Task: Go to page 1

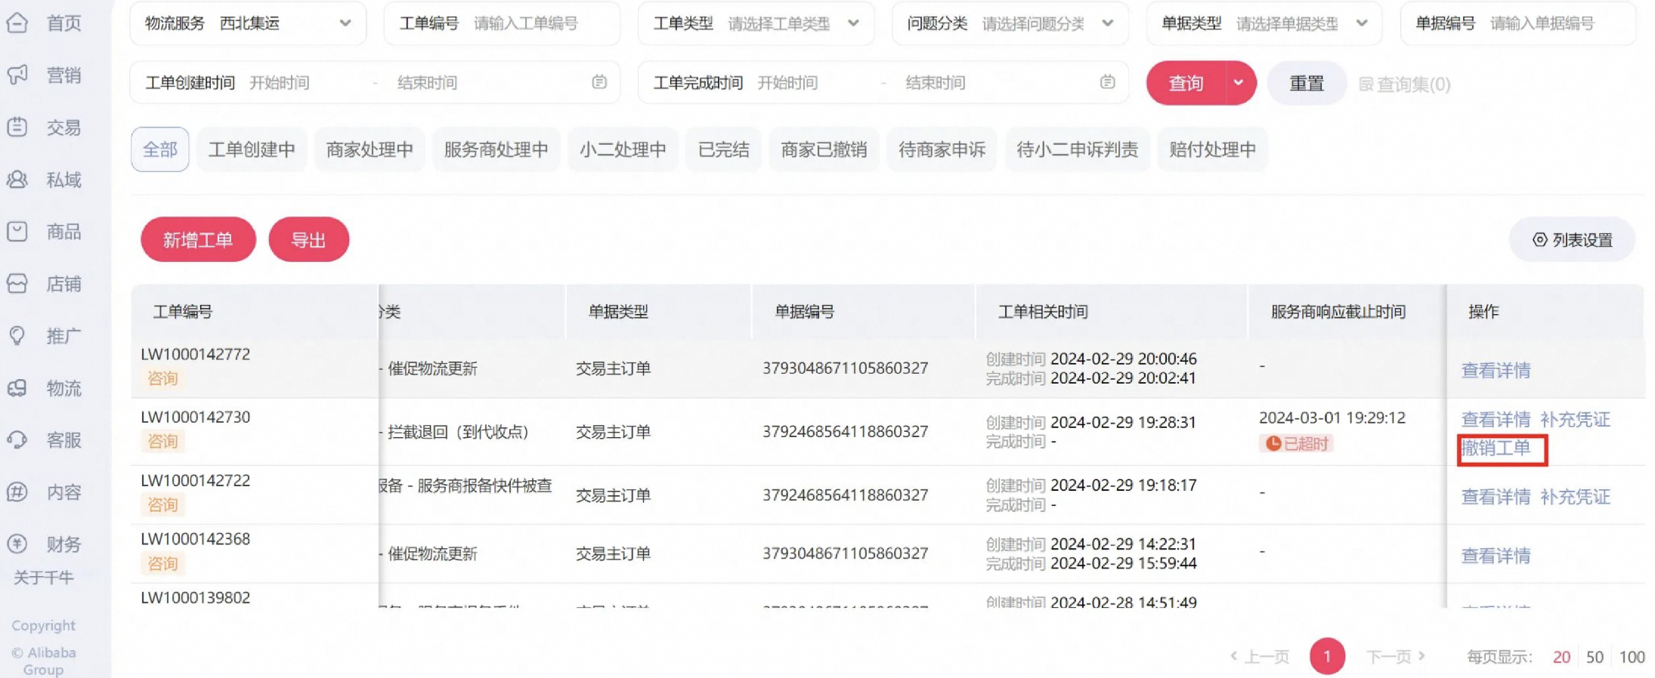Action: (1327, 656)
